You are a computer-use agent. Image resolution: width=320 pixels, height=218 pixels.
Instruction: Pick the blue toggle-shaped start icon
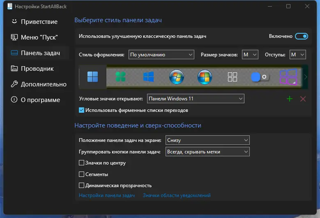pos(260,77)
